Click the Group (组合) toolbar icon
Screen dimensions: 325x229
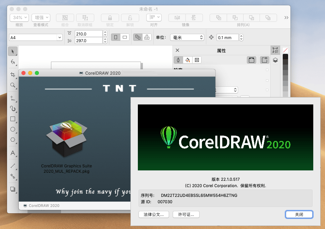tap(65, 18)
